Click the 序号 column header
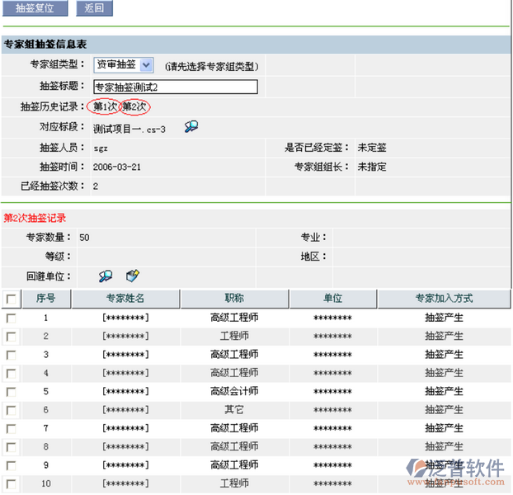The width and height of the screenshot is (513, 495). (46, 299)
